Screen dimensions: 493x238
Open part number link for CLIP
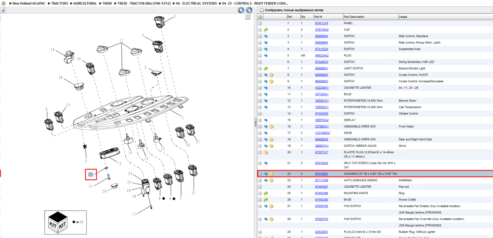click(x=321, y=30)
